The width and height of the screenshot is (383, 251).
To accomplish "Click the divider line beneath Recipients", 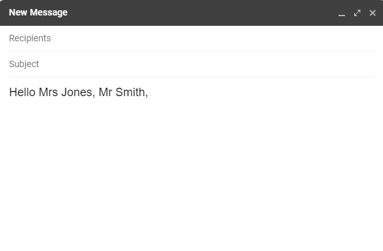I will [x=192, y=52].
